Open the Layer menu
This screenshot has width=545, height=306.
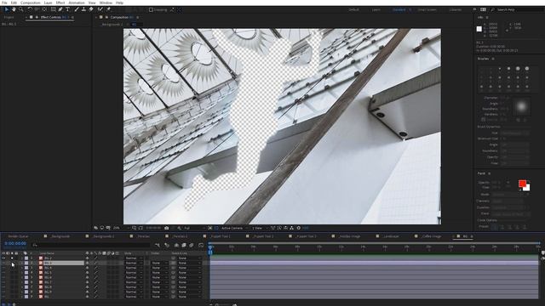[48, 3]
